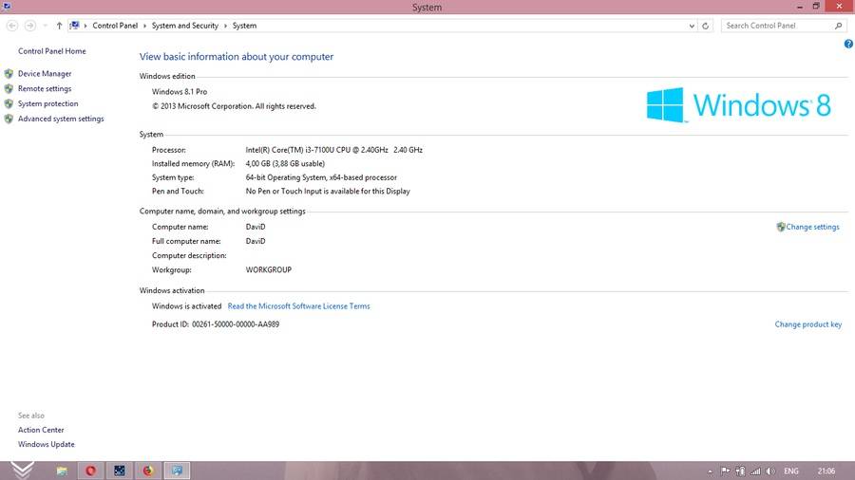Click the 21:06 taskbar clock

[x=826, y=471]
